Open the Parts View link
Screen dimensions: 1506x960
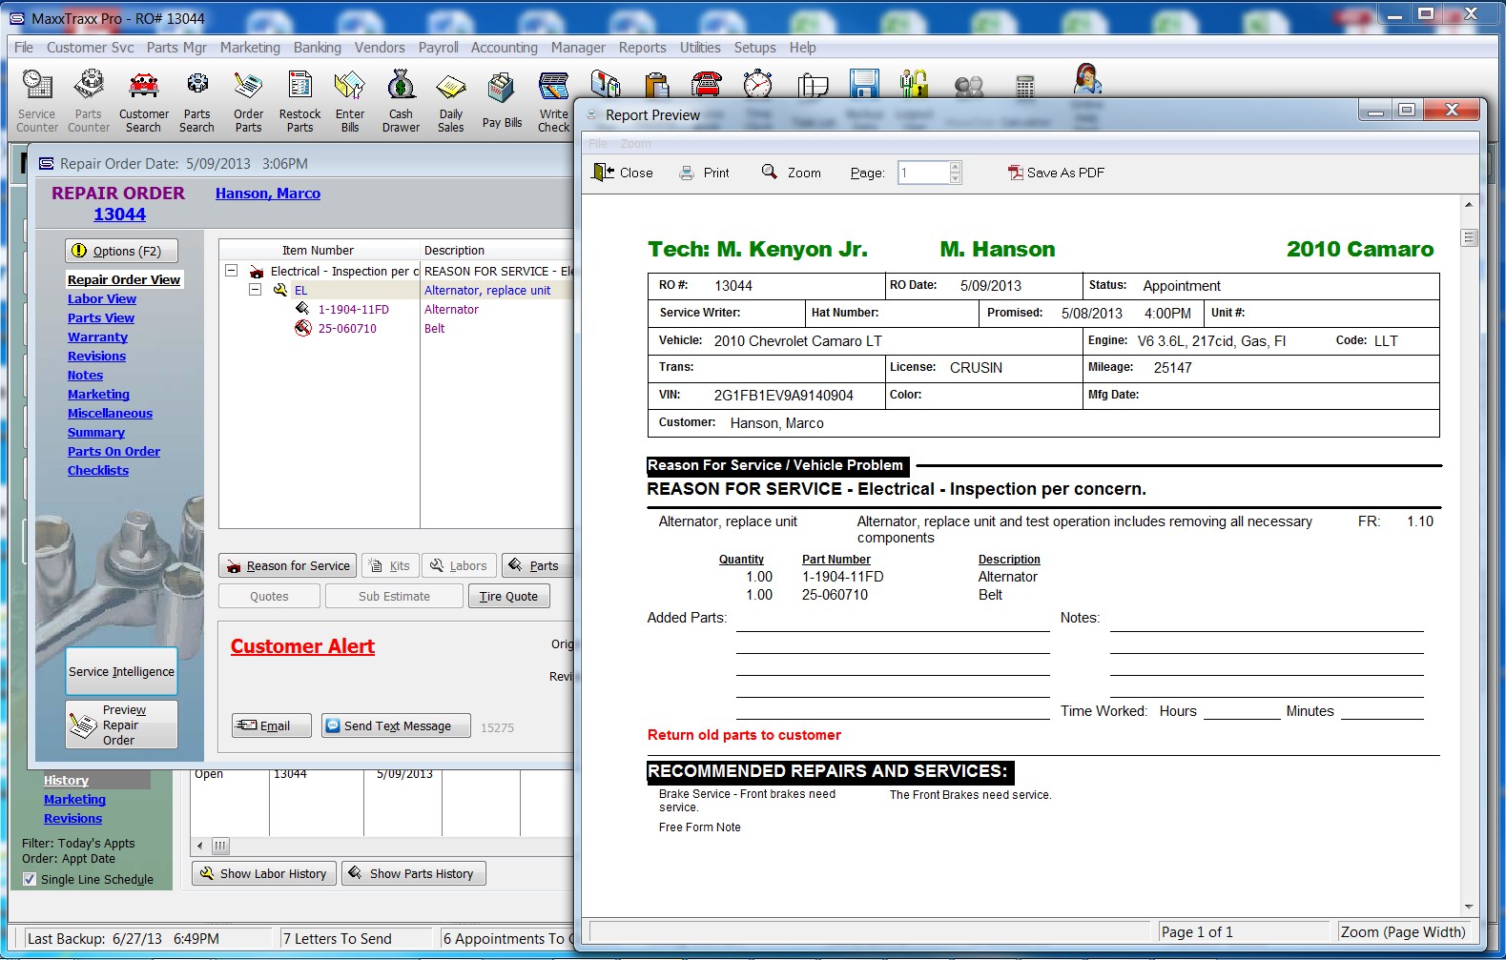coord(101,317)
